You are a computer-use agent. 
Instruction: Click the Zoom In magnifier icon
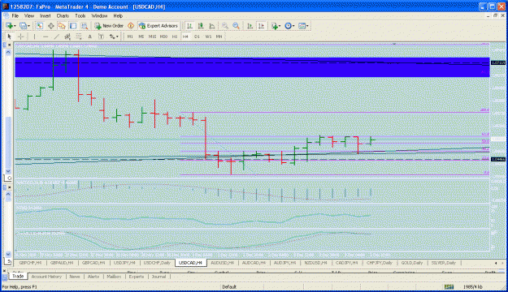(x=224, y=26)
